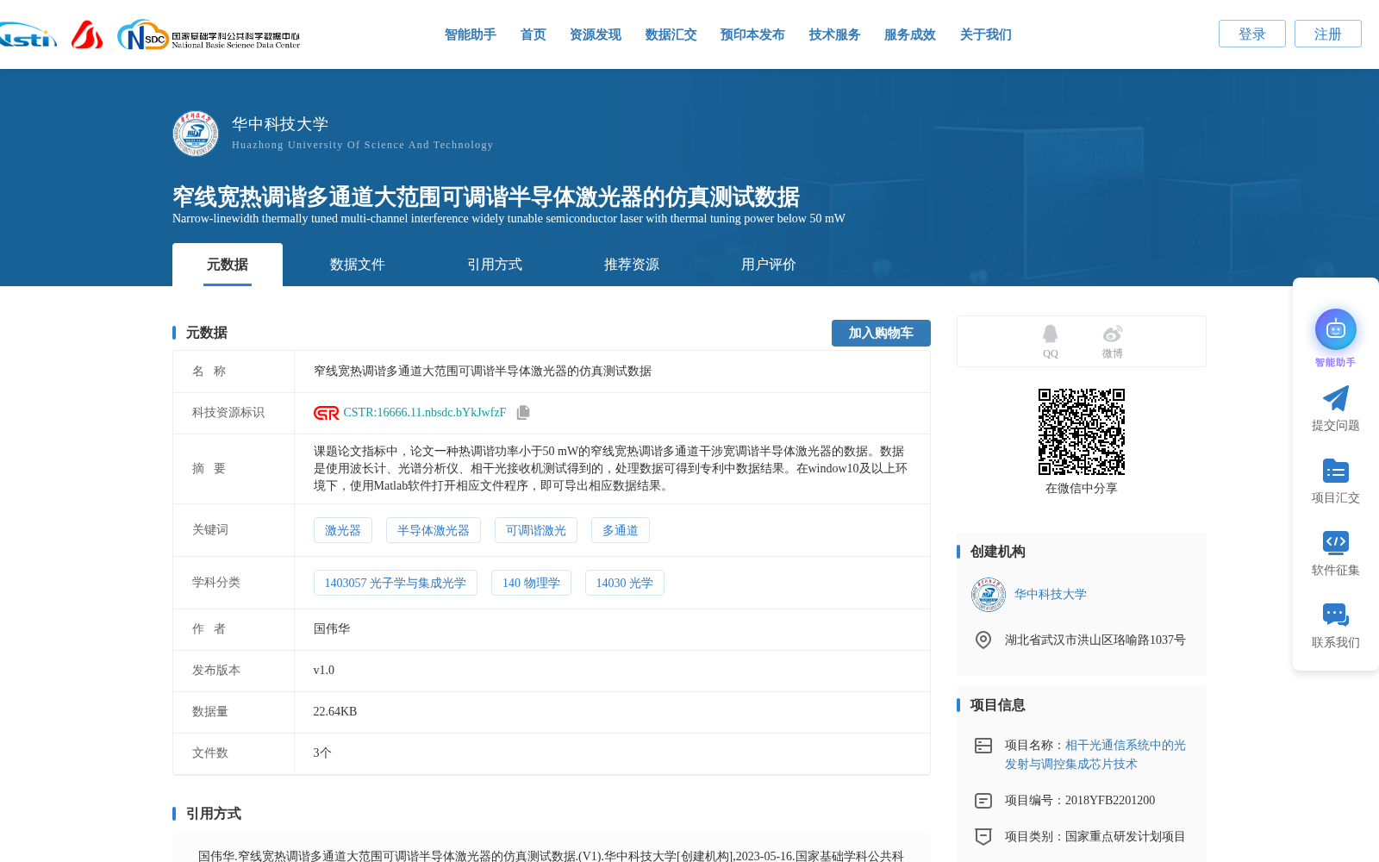The width and height of the screenshot is (1379, 862).
Task: Click the 项目编号 icon
Action: point(983,801)
